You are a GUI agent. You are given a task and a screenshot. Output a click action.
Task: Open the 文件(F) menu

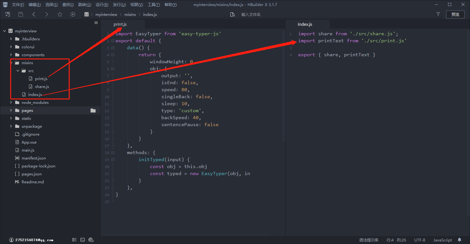click(18, 5)
